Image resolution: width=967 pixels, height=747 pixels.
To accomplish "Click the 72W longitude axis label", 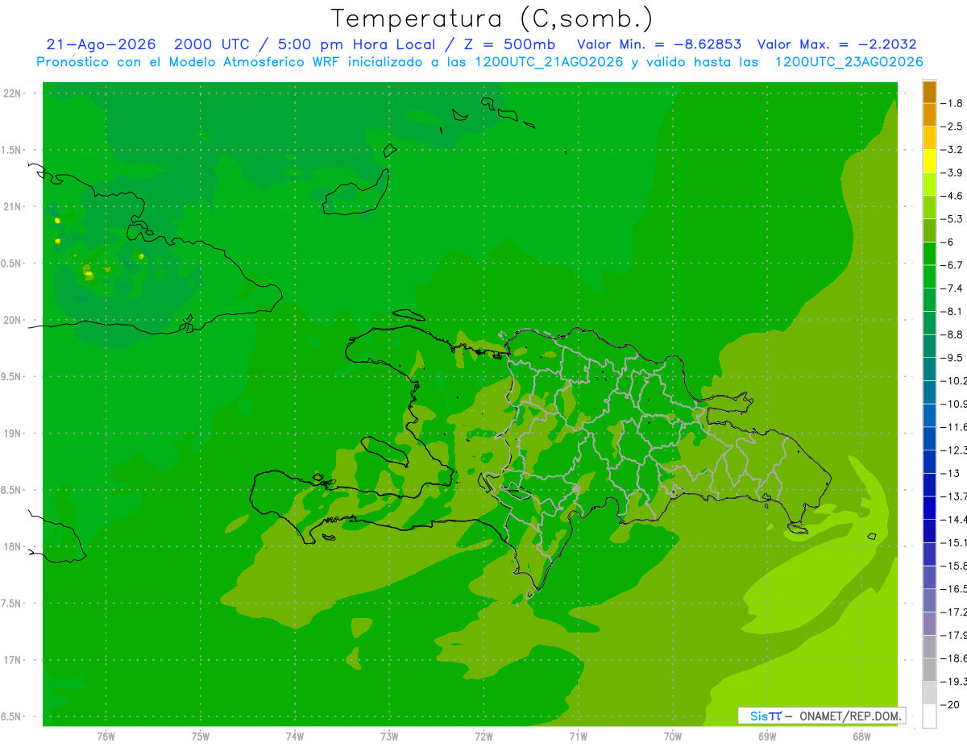I will [483, 737].
